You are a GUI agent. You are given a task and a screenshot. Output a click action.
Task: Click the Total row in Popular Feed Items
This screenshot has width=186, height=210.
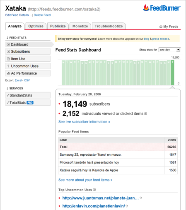(118, 147)
